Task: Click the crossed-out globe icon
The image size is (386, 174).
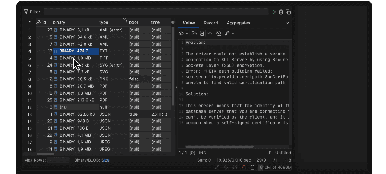Action: [218, 34]
